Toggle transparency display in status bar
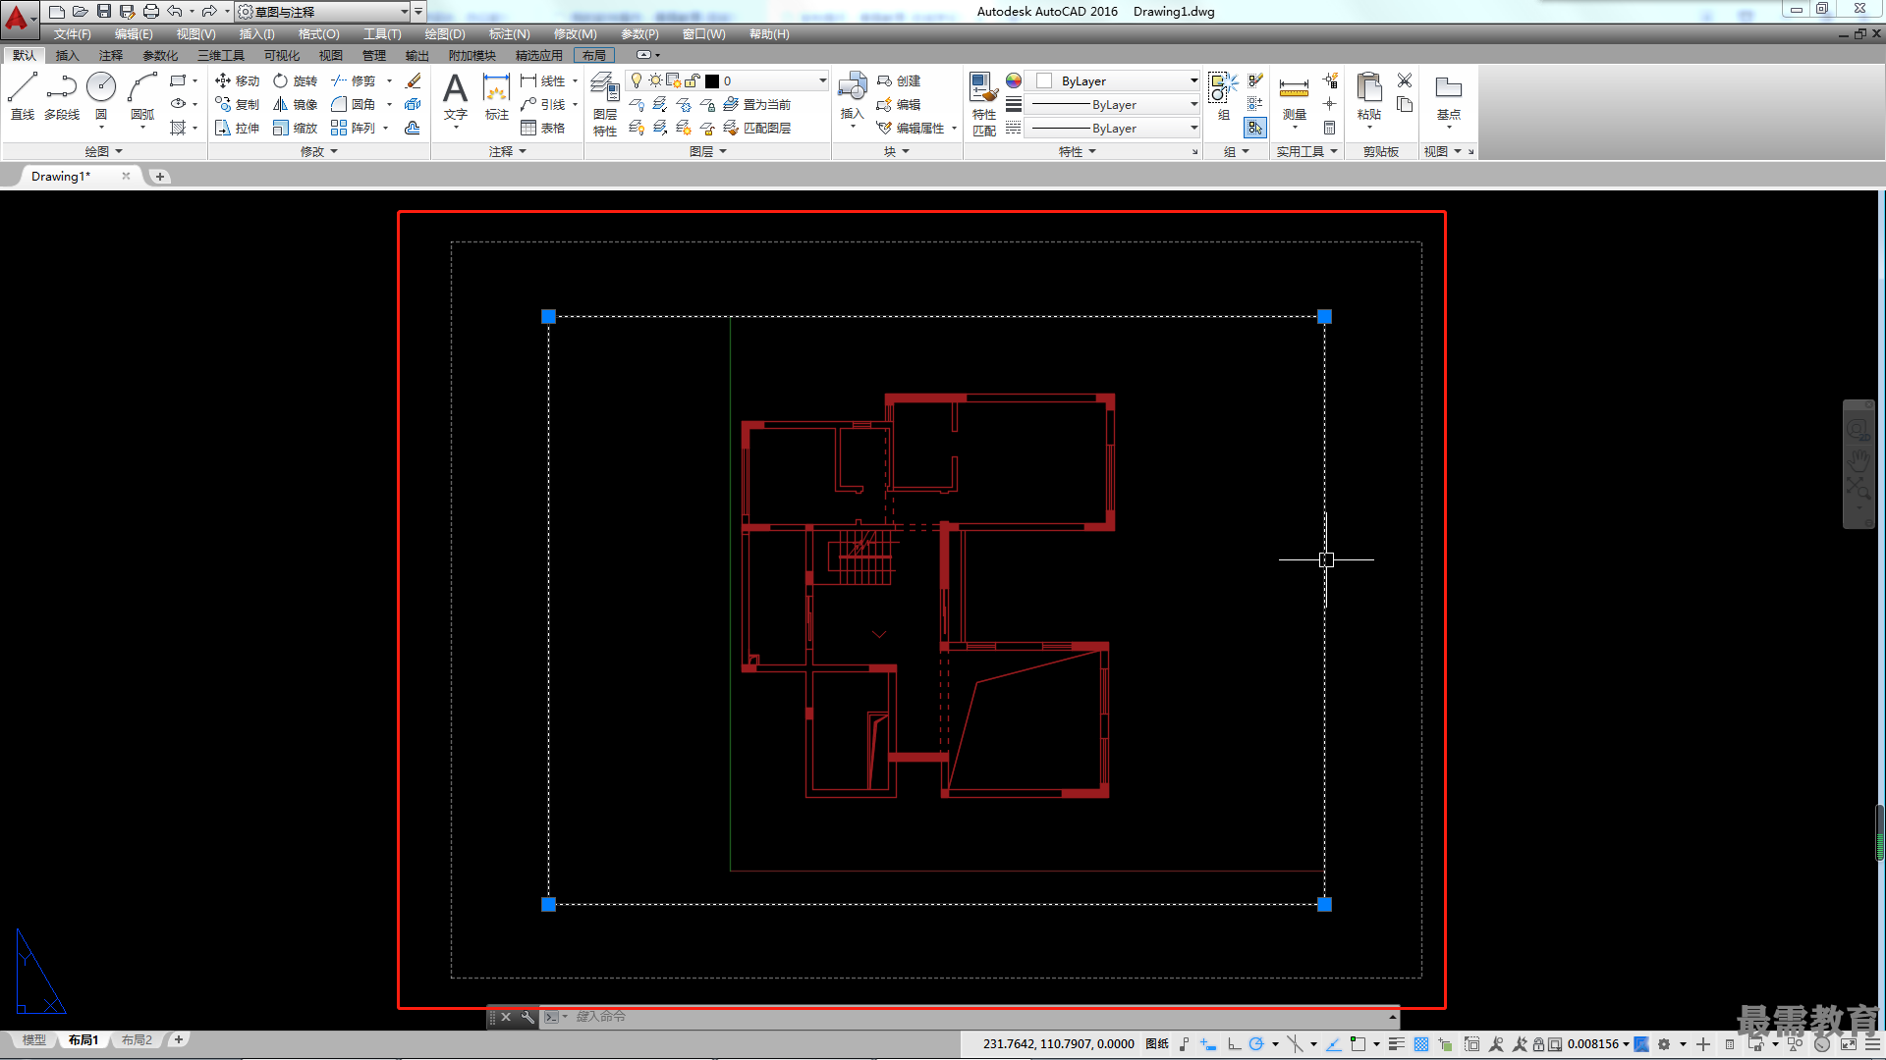The width and height of the screenshot is (1886, 1060). [x=1420, y=1044]
